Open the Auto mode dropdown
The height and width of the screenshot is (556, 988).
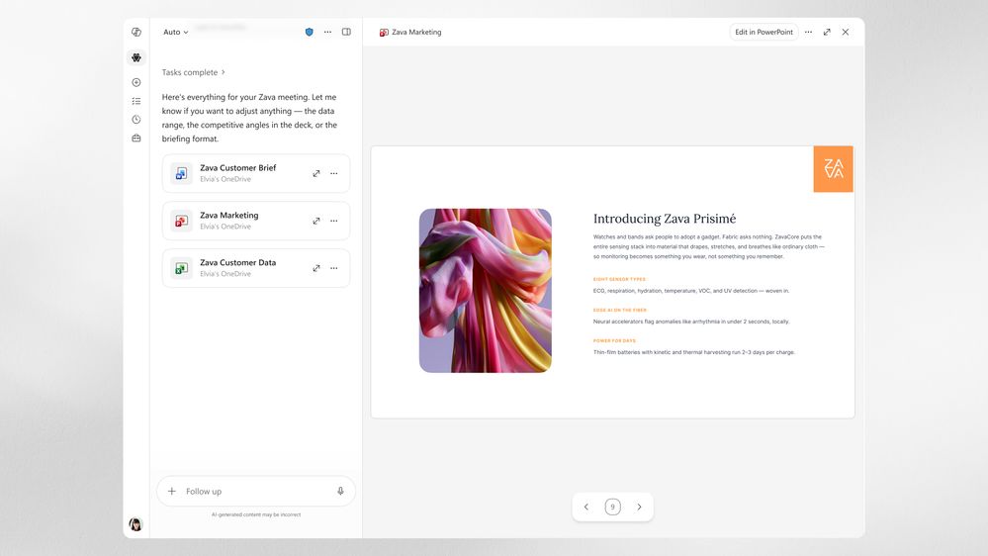pyautogui.click(x=175, y=32)
